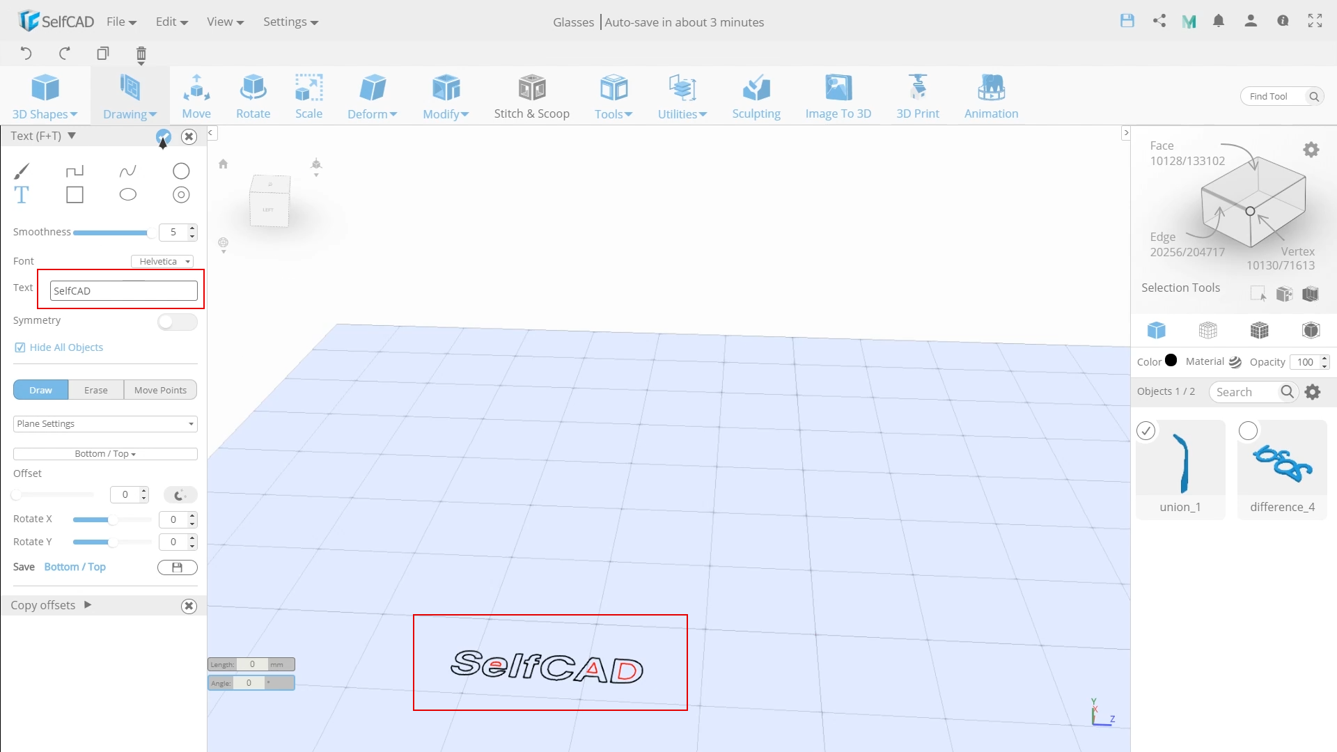Open the View menu
The height and width of the screenshot is (752, 1337).
coord(225,22)
